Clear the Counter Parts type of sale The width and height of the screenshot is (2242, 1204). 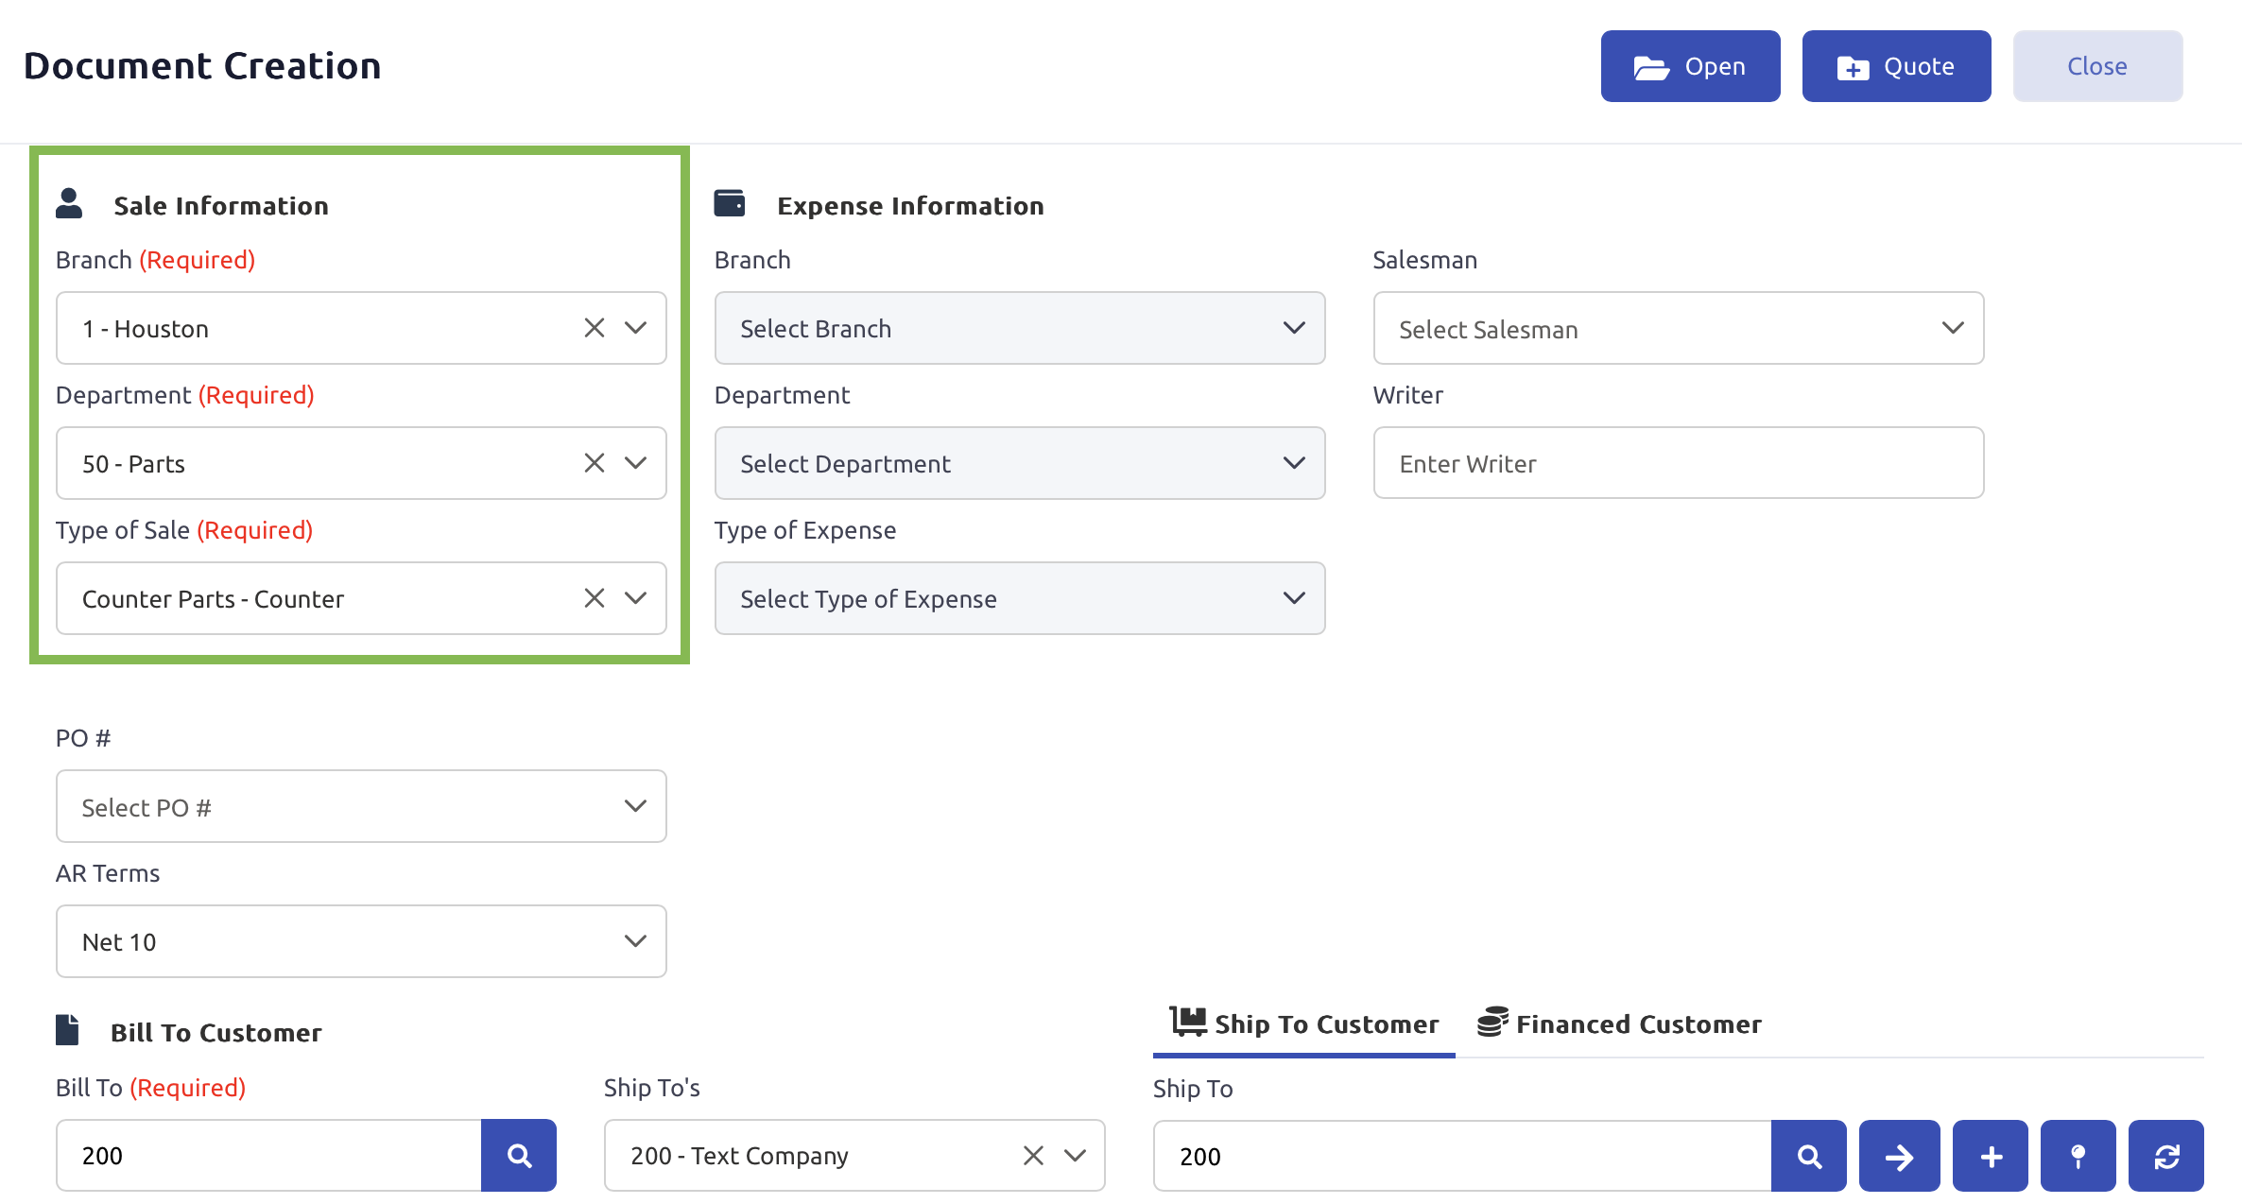click(594, 598)
